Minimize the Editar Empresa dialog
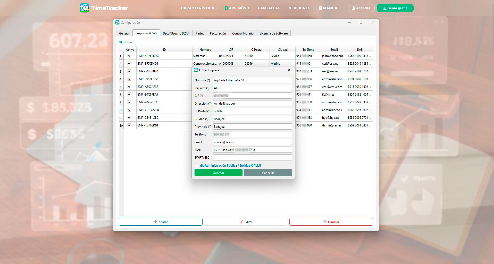 coord(265,70)
